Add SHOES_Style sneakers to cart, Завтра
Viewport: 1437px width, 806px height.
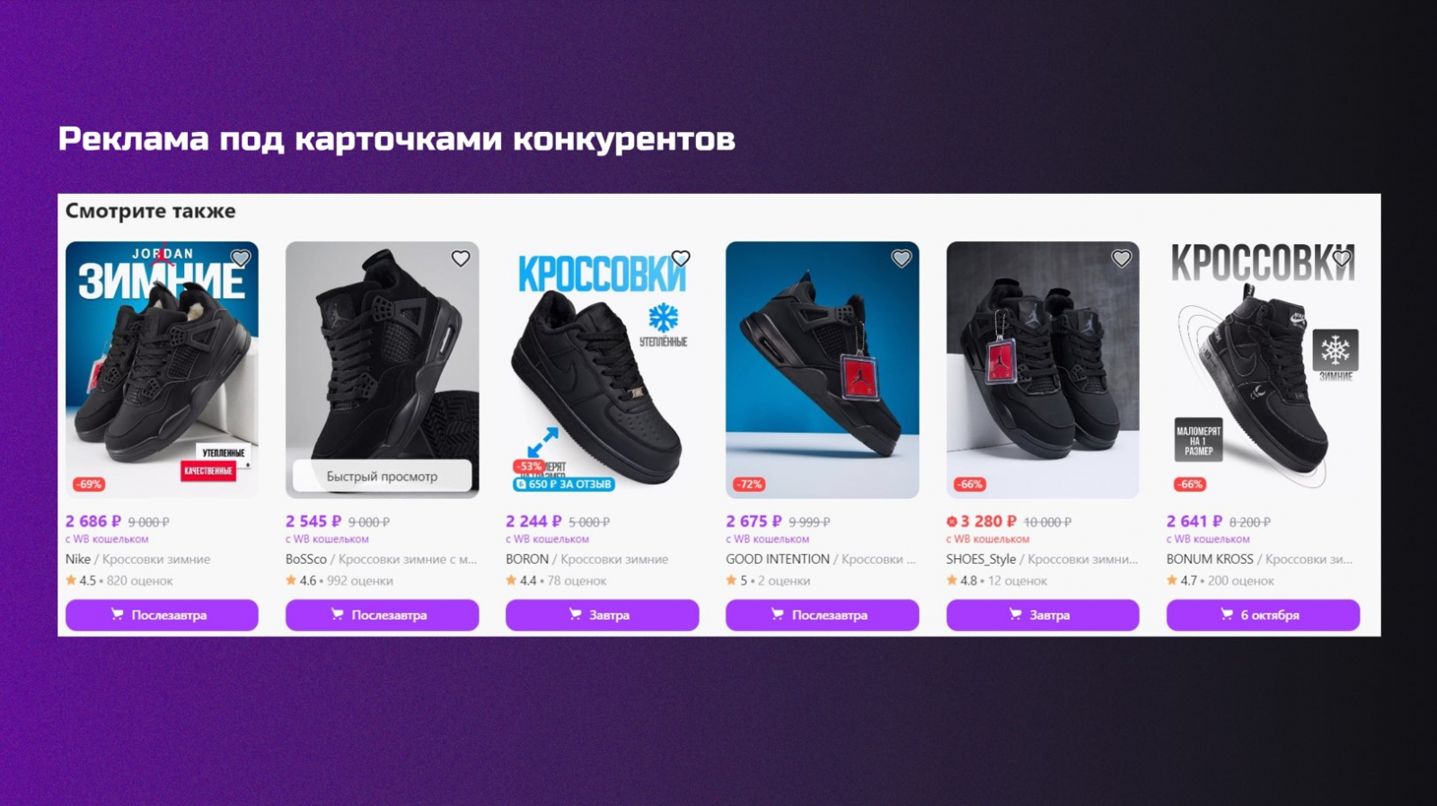pyautogui.click(x=1043, y=615)
